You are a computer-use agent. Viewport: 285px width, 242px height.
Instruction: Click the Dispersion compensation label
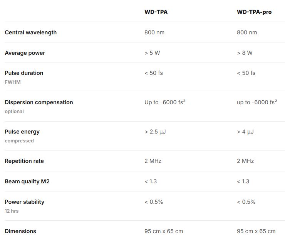(x=39, y=102)
